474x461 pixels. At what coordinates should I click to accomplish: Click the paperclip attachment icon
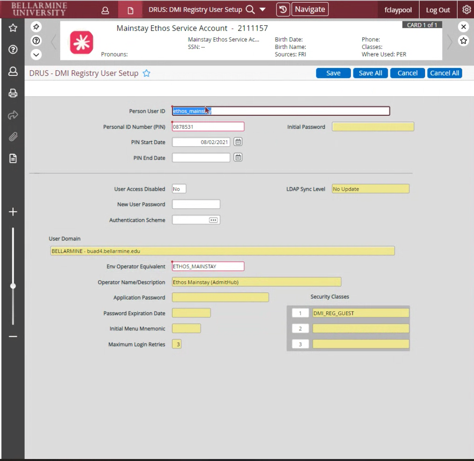[x=13, y=136]
